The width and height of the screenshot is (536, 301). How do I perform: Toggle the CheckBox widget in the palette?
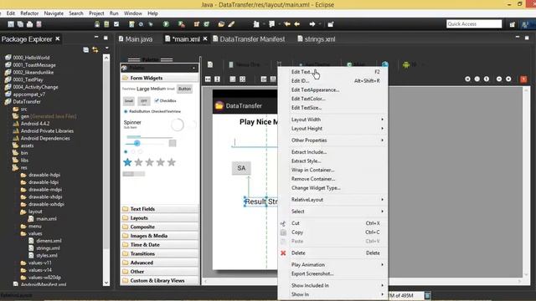point(166,100)
